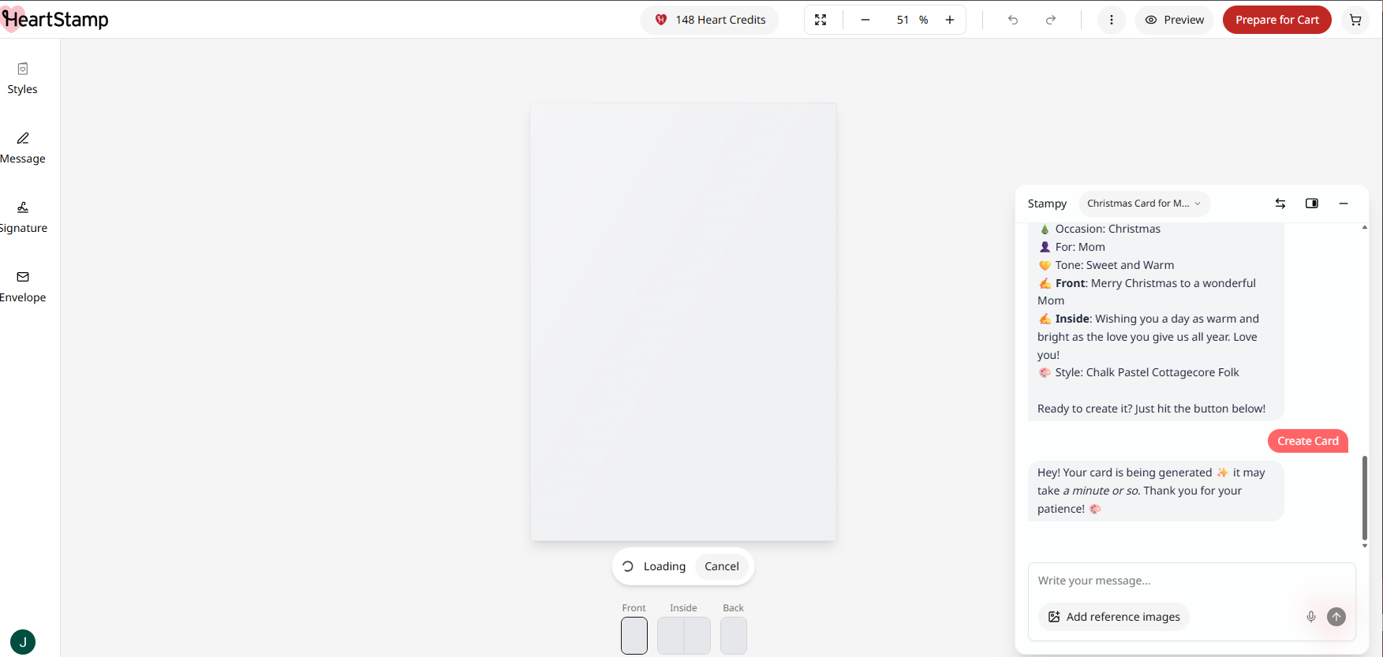Viewport: 1383px width, 657px height.
Task: Zoom in with the plus icon
Action: 950,20
